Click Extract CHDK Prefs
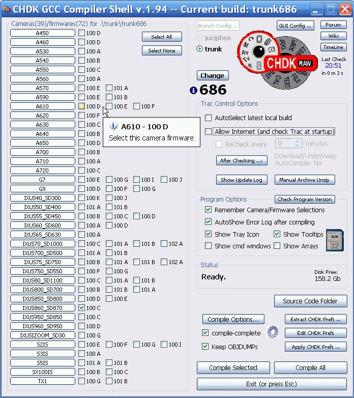 [316, 319]
